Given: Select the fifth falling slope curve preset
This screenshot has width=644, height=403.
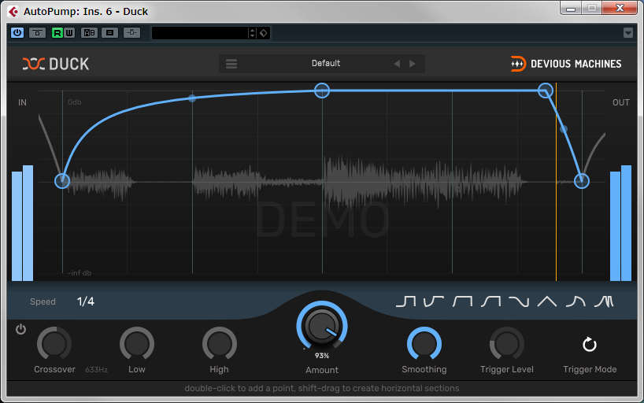Looking at the screenshot, I should point(519,301).
